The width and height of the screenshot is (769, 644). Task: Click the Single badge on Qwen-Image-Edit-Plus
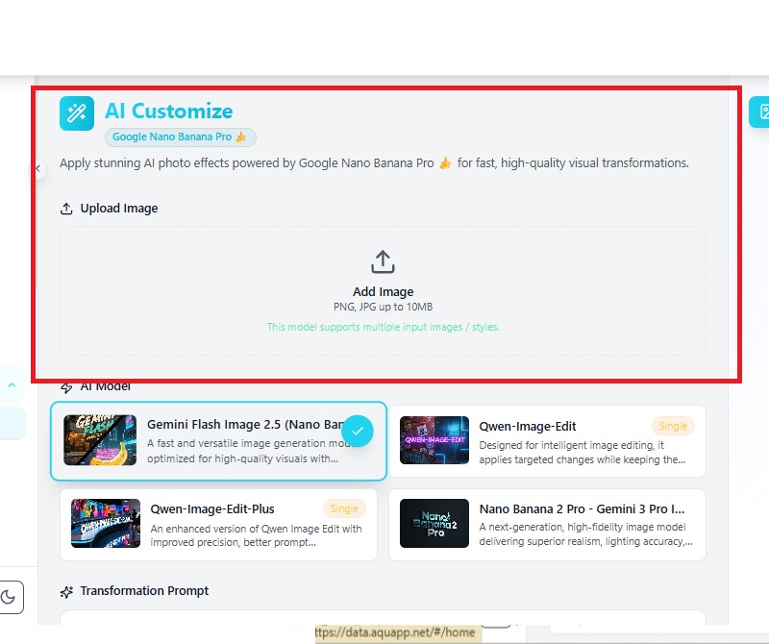[344, 508]
